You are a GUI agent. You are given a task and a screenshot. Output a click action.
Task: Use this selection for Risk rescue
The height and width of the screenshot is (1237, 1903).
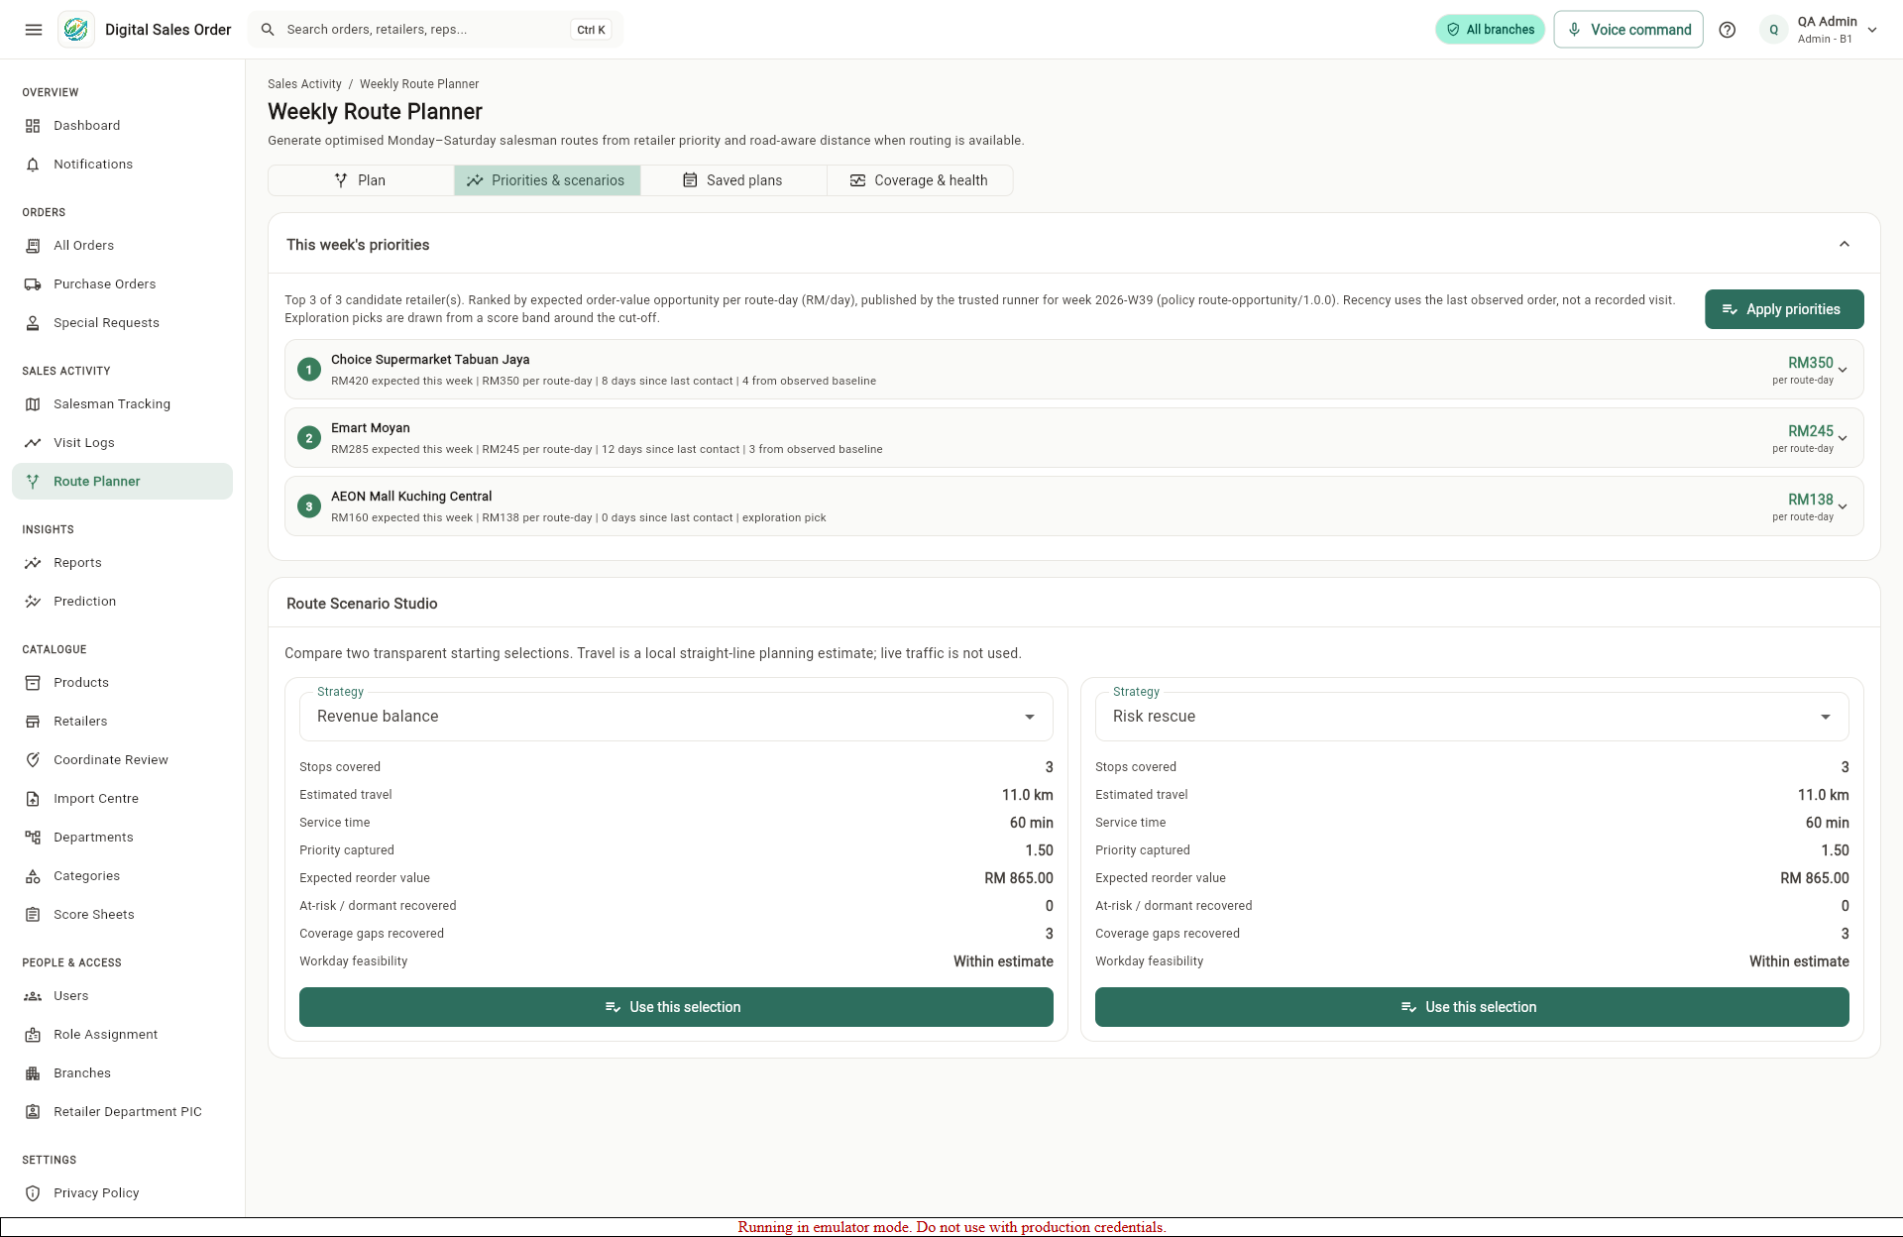click(x=1472, y=1007)
